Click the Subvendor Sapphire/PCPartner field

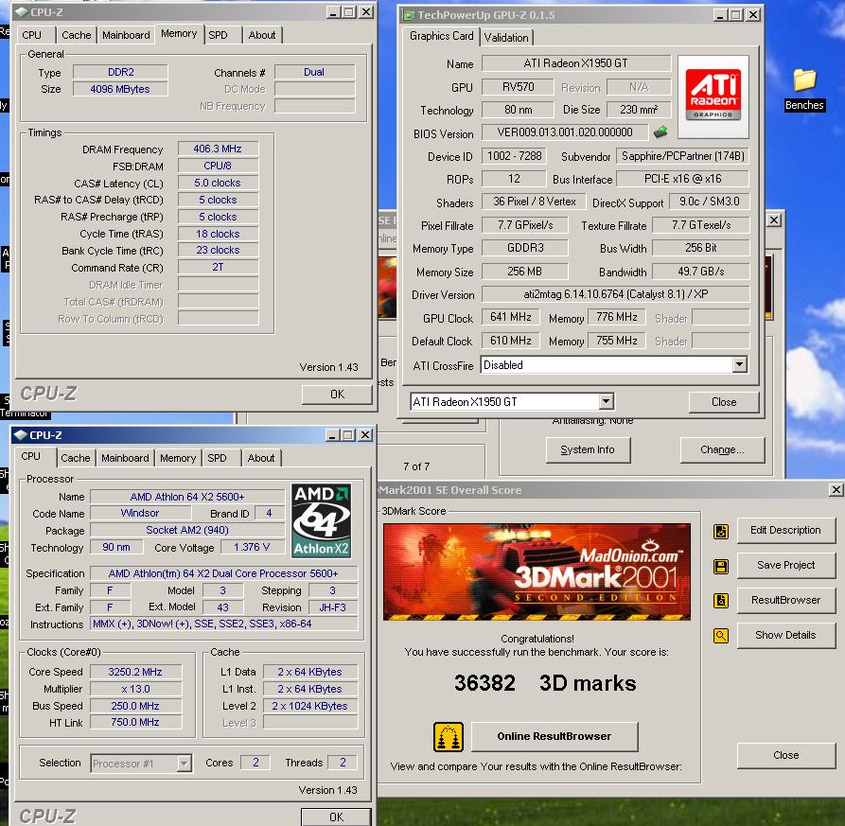click(x=683, y=156)
